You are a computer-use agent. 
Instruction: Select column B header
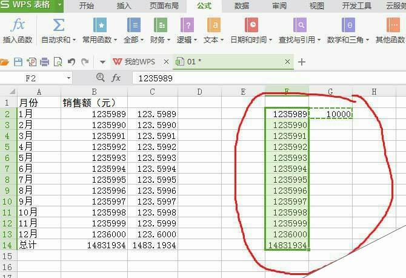(95, 92)
